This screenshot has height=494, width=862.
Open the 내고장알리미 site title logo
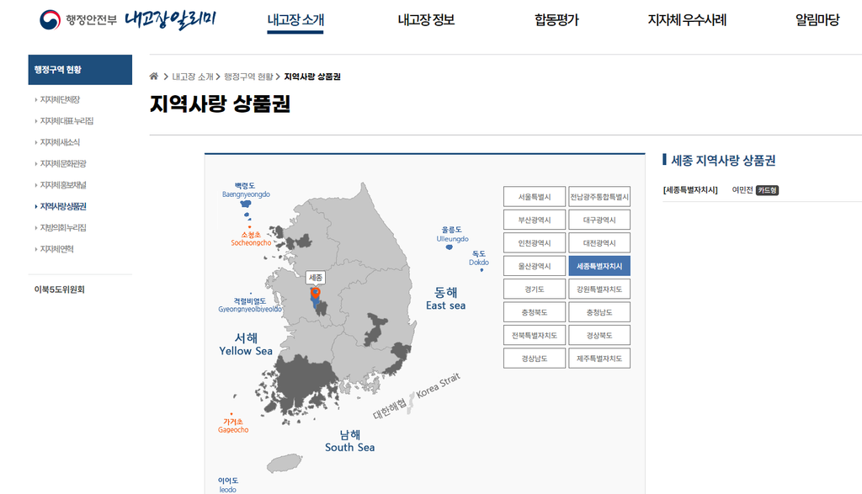170,20
